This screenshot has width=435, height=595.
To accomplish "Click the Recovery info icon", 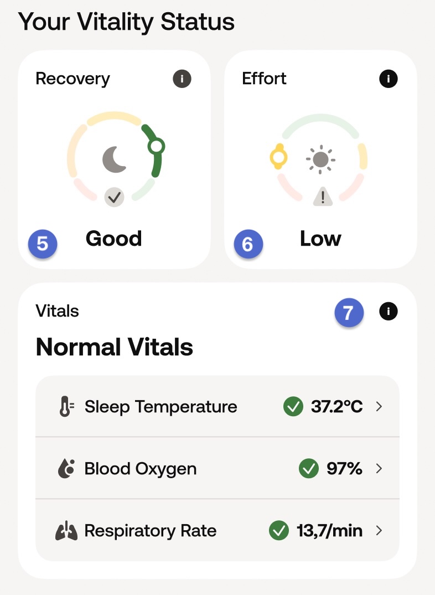I will point(182,79).
